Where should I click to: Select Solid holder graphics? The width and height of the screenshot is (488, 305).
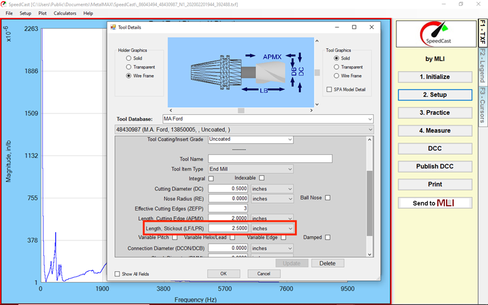click(x=128, y=58)
